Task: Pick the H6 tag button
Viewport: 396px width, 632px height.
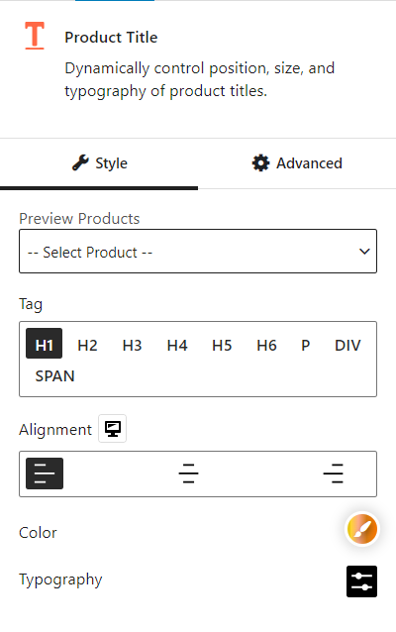Action: 266,346
